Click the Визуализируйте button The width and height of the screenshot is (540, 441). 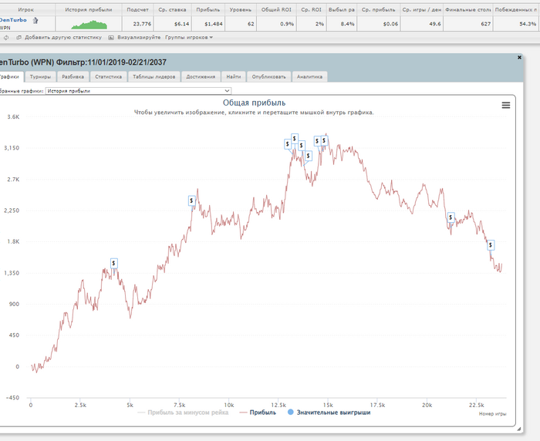pyautogui.click(x=139, y=37)
